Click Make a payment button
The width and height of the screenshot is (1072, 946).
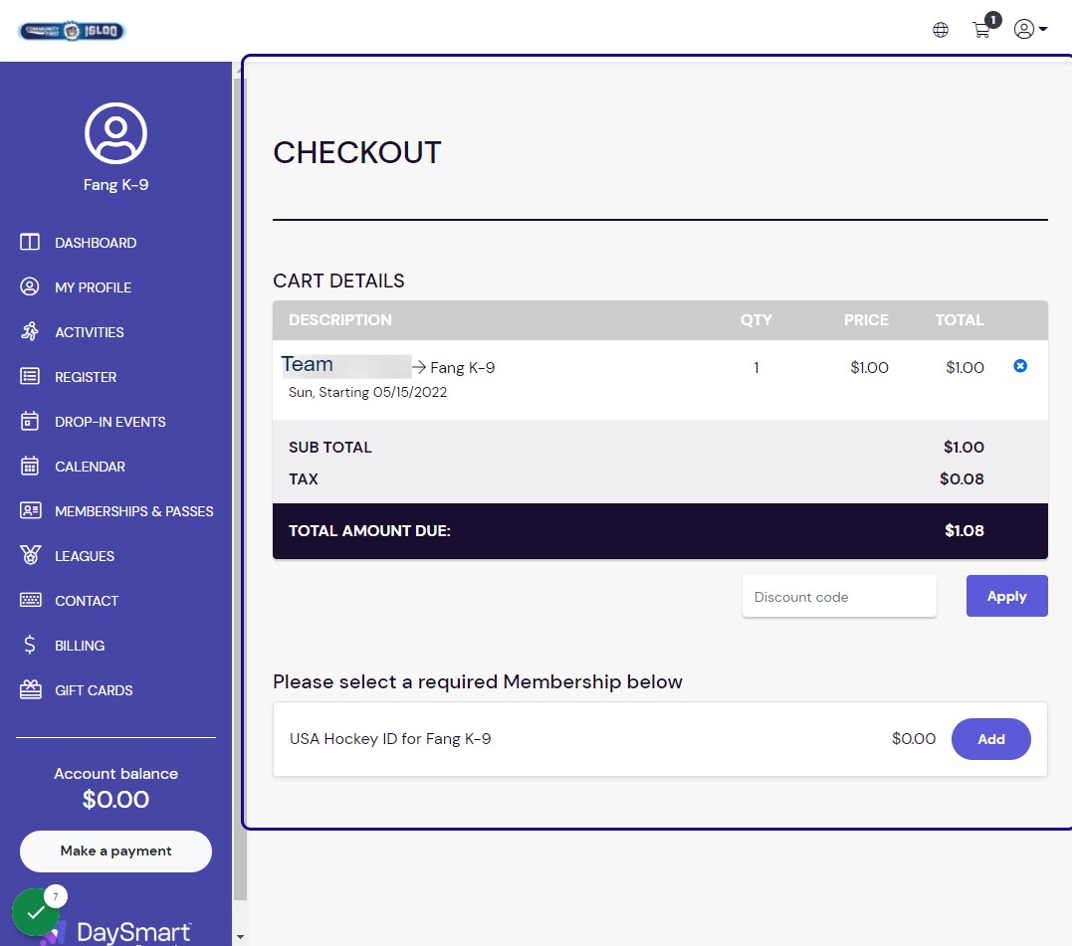pyautogui.click(x=115, y=851)
